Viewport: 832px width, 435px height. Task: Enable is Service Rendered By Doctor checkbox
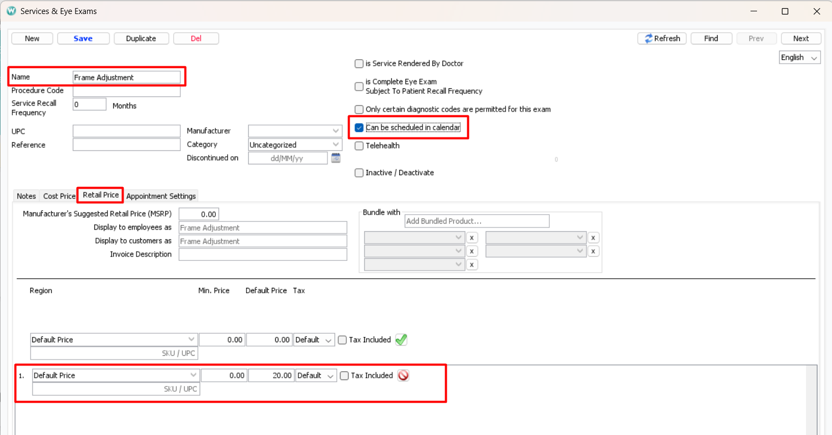coord(359,64)
